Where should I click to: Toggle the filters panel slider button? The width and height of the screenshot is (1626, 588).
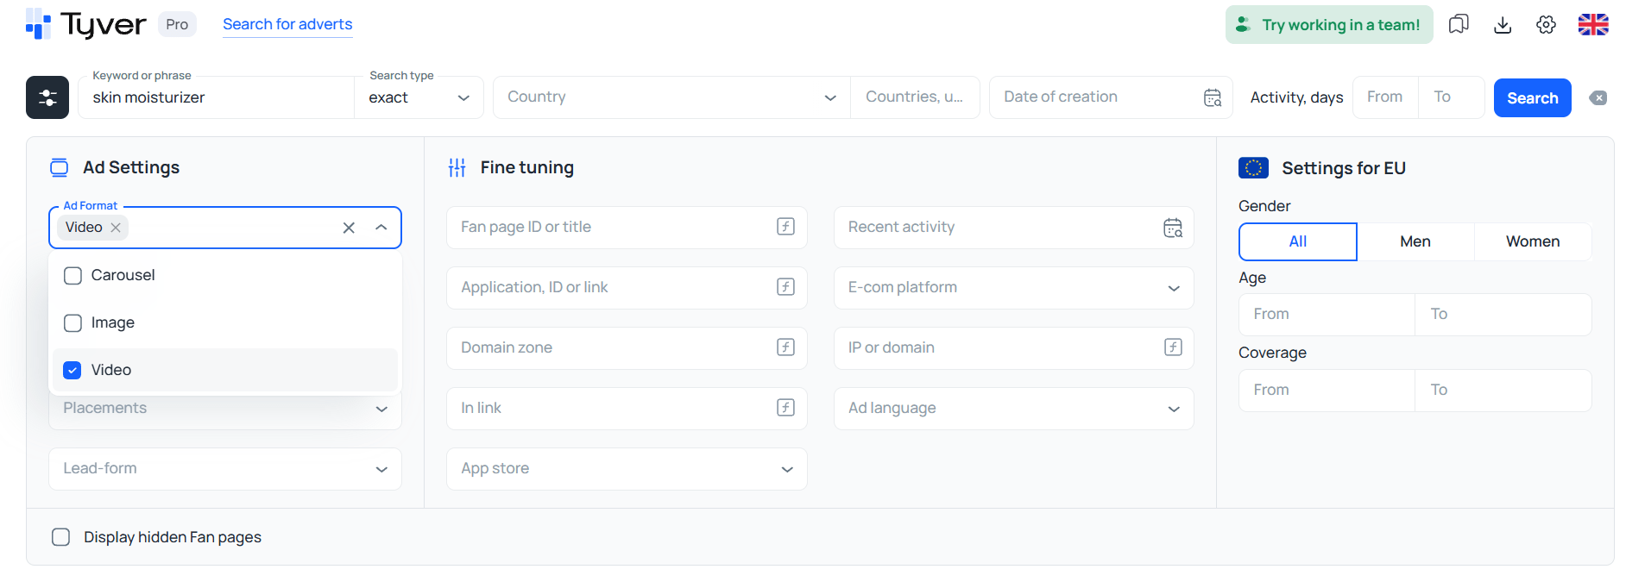tap(47, 97)
